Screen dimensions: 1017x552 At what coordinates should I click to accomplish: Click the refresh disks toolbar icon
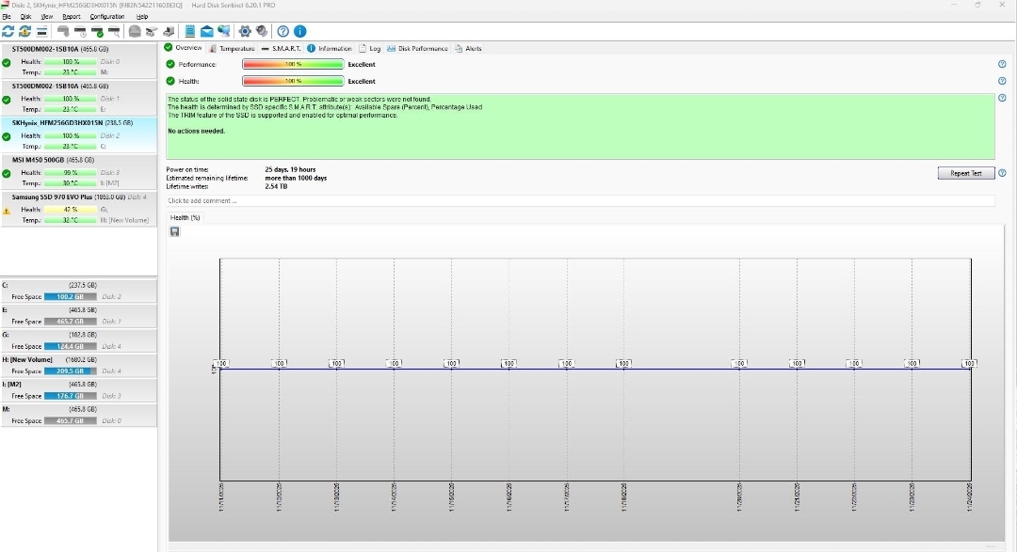[8, 31]
